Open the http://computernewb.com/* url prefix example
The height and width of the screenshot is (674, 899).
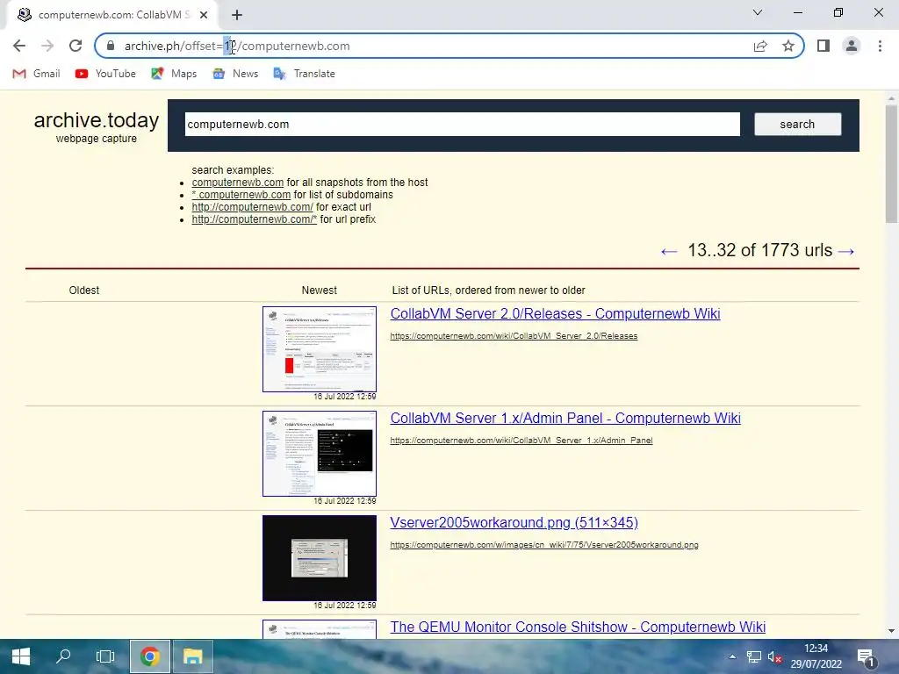click(x=254, y=219)
